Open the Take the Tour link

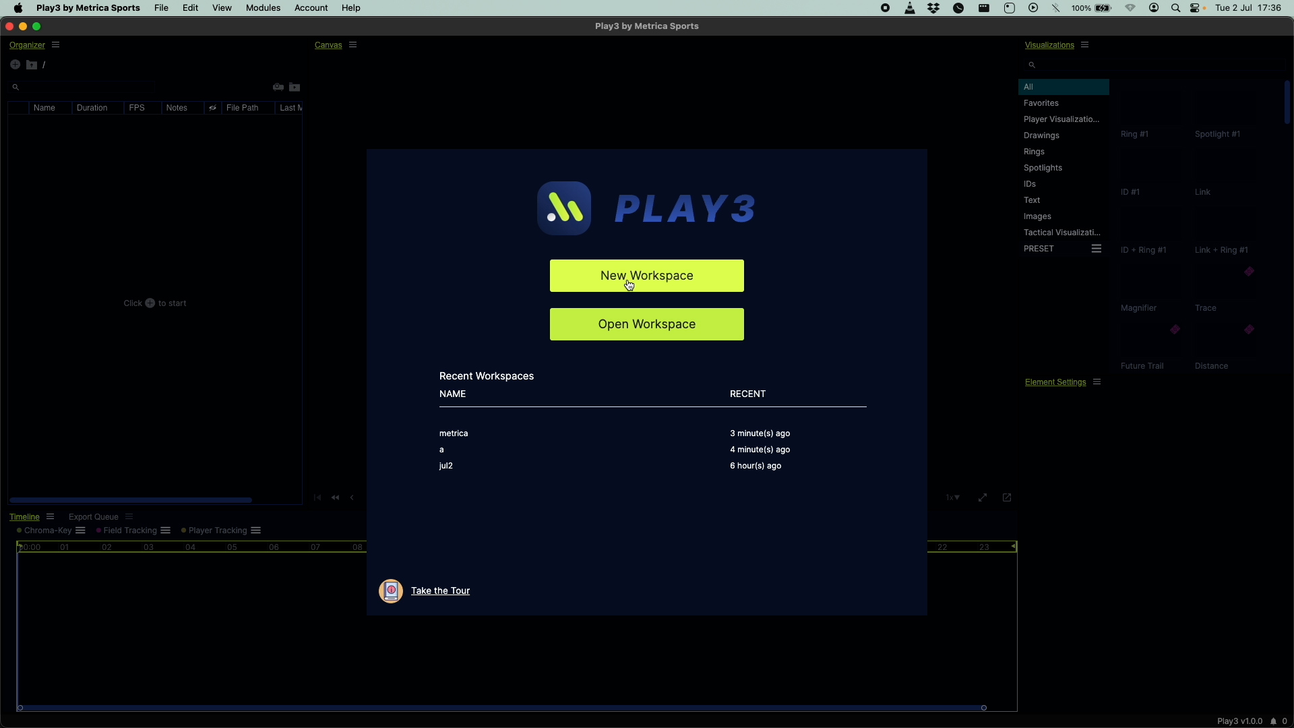440,590
